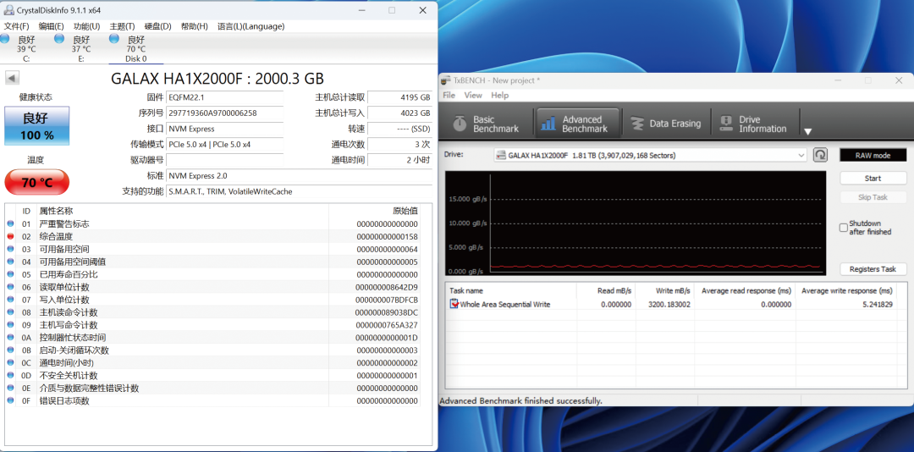This screenshot has height=452, width=914.
Task: Click the GALAX HA1X2000F : 2000.3 GB title
Action: [217, 79]
